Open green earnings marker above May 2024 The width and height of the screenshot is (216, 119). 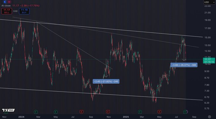56,112
